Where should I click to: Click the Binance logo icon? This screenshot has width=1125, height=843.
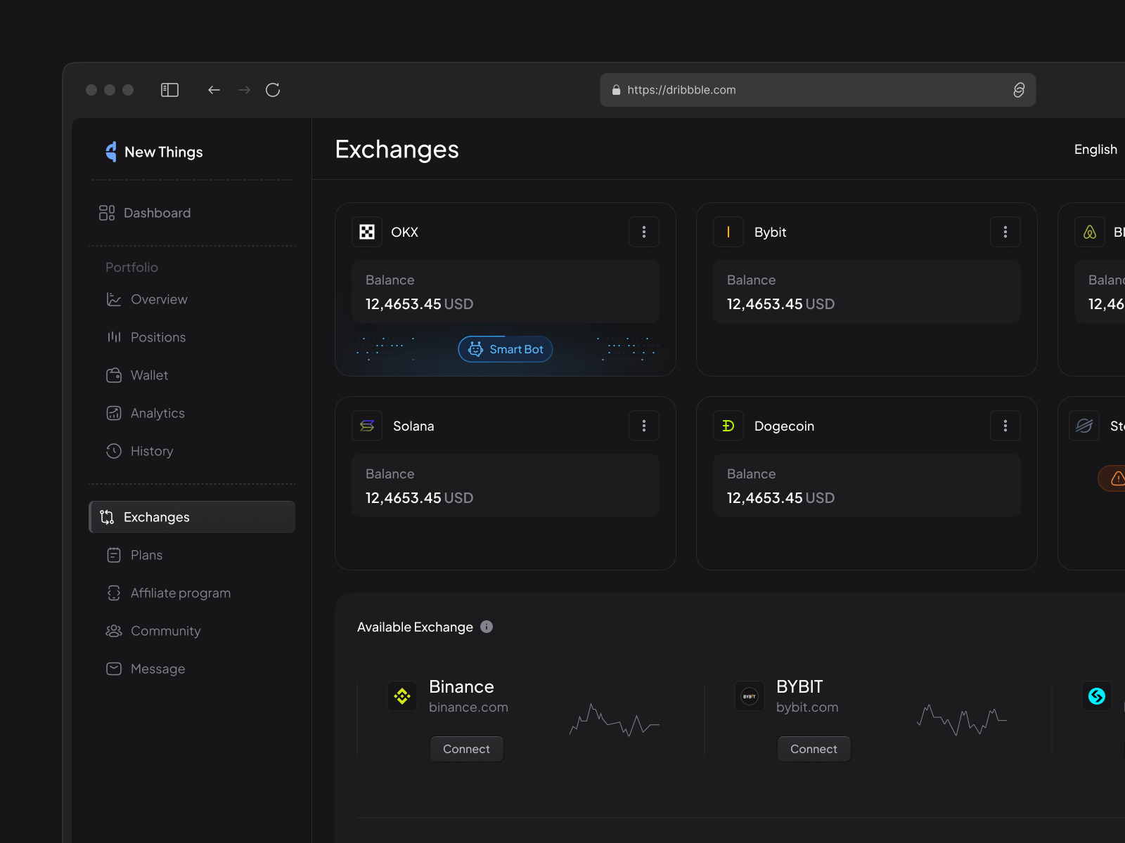tap(402, 696)
